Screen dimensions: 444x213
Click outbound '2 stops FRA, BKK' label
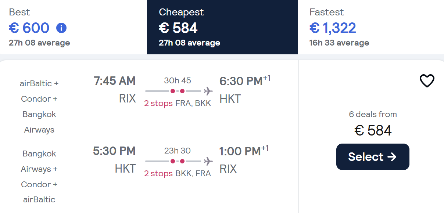point(178,104)
